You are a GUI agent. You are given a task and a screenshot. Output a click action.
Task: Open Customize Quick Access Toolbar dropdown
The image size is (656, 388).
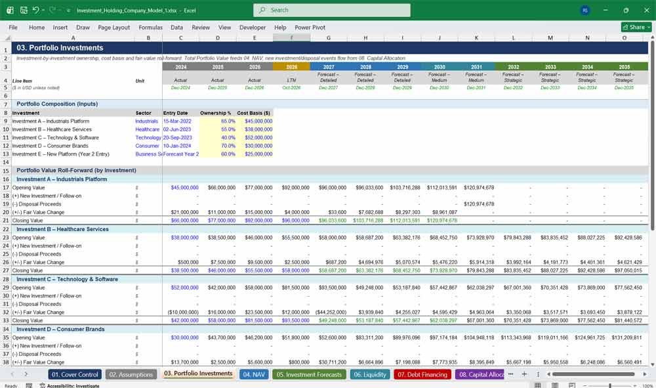click(x=68, y=11)
